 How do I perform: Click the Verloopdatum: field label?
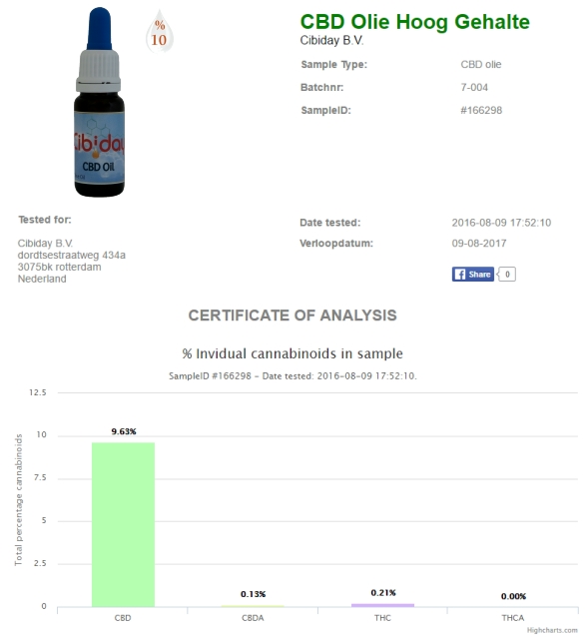coord(336,244)
